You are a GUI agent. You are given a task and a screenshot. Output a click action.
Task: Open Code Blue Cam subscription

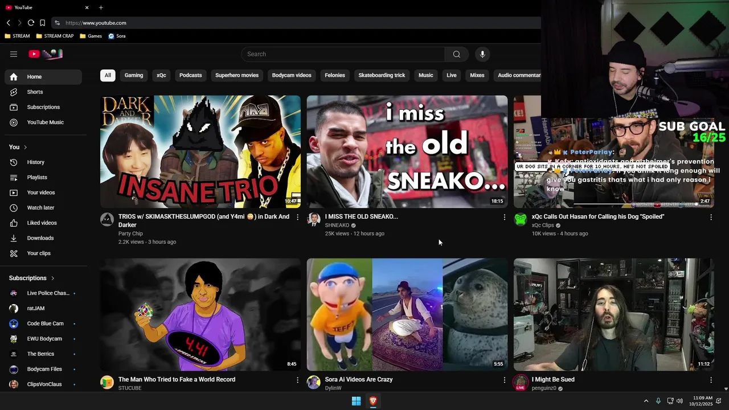pos(43,323)
